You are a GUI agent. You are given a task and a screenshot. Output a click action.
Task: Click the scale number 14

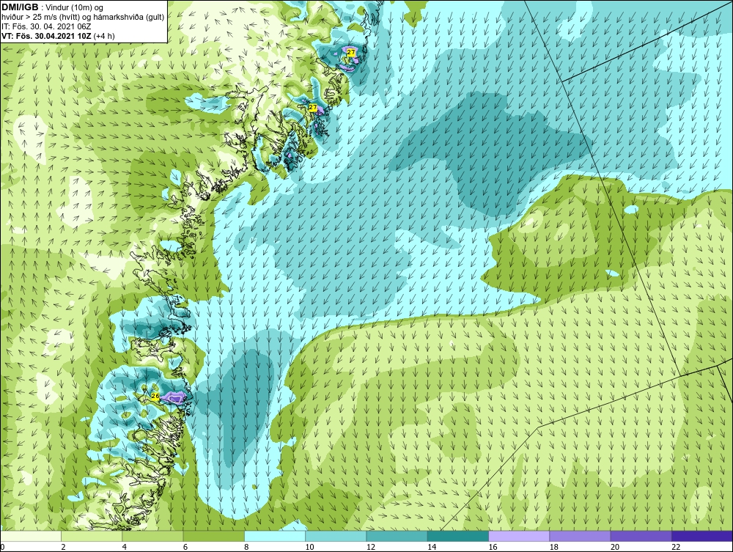click(432, 548)
